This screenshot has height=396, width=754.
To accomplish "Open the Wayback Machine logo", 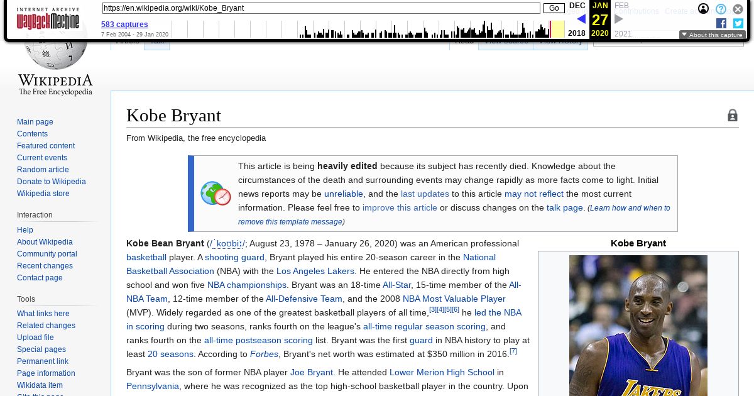I will click(x=48, y=19).
